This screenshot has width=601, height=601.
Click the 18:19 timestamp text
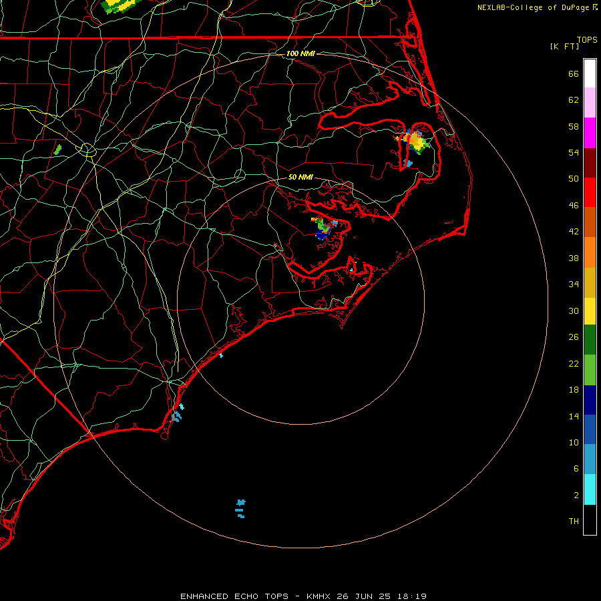click(x=411, y=596)
